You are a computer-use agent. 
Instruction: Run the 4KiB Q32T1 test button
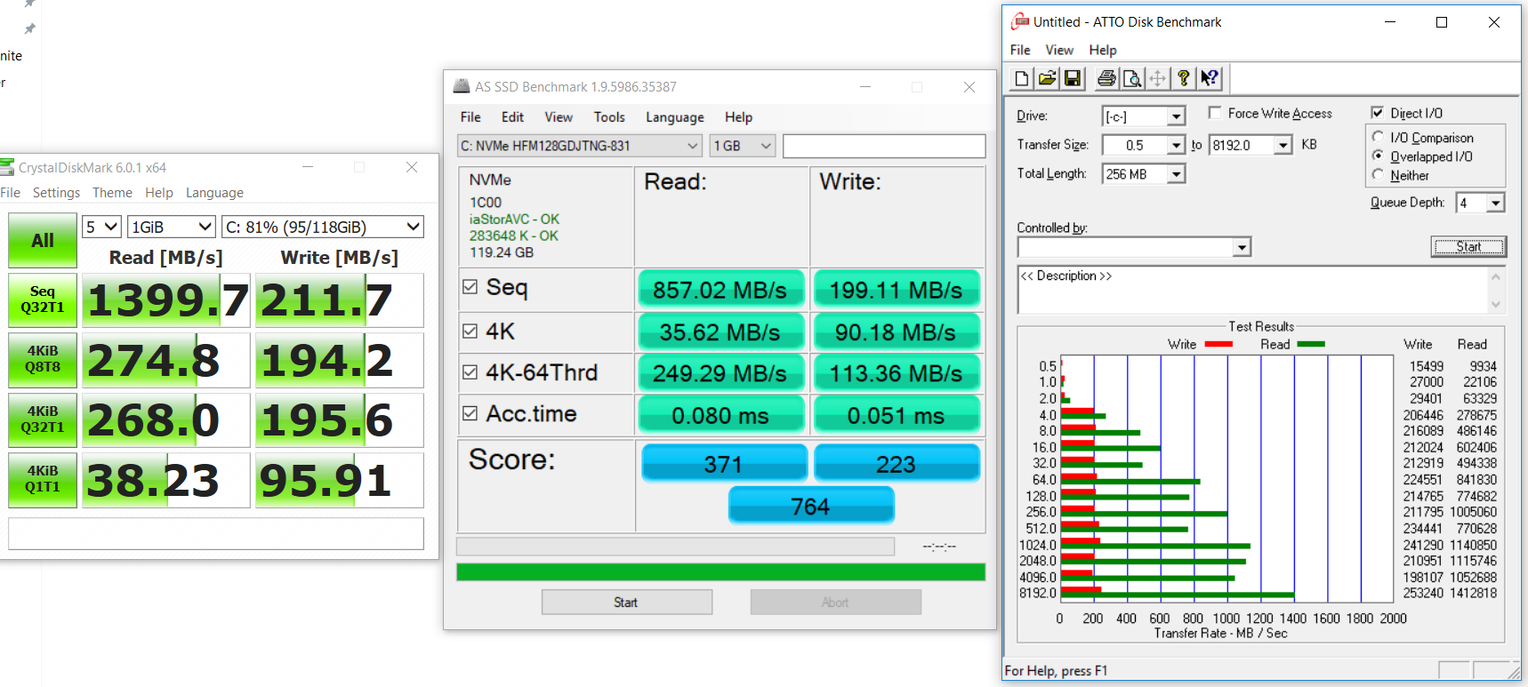tap(43, 419)
